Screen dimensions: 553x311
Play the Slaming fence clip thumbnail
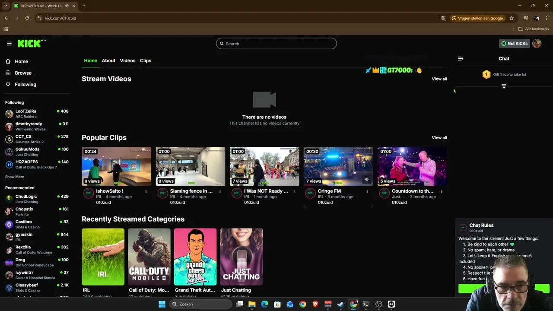[x=191, y=166]
